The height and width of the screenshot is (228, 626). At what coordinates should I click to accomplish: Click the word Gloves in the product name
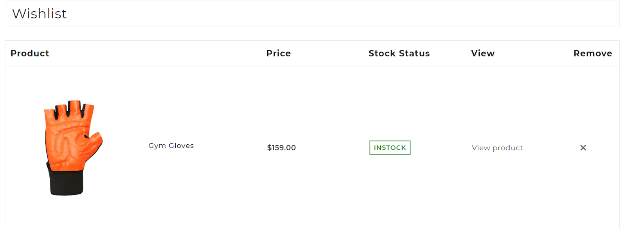(181, 145)
